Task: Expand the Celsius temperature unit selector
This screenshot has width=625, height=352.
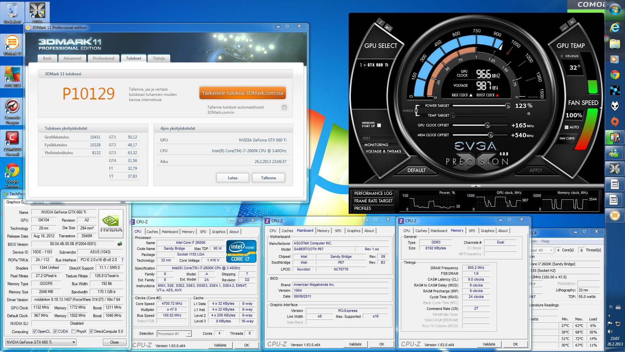Action: point(562,56)
